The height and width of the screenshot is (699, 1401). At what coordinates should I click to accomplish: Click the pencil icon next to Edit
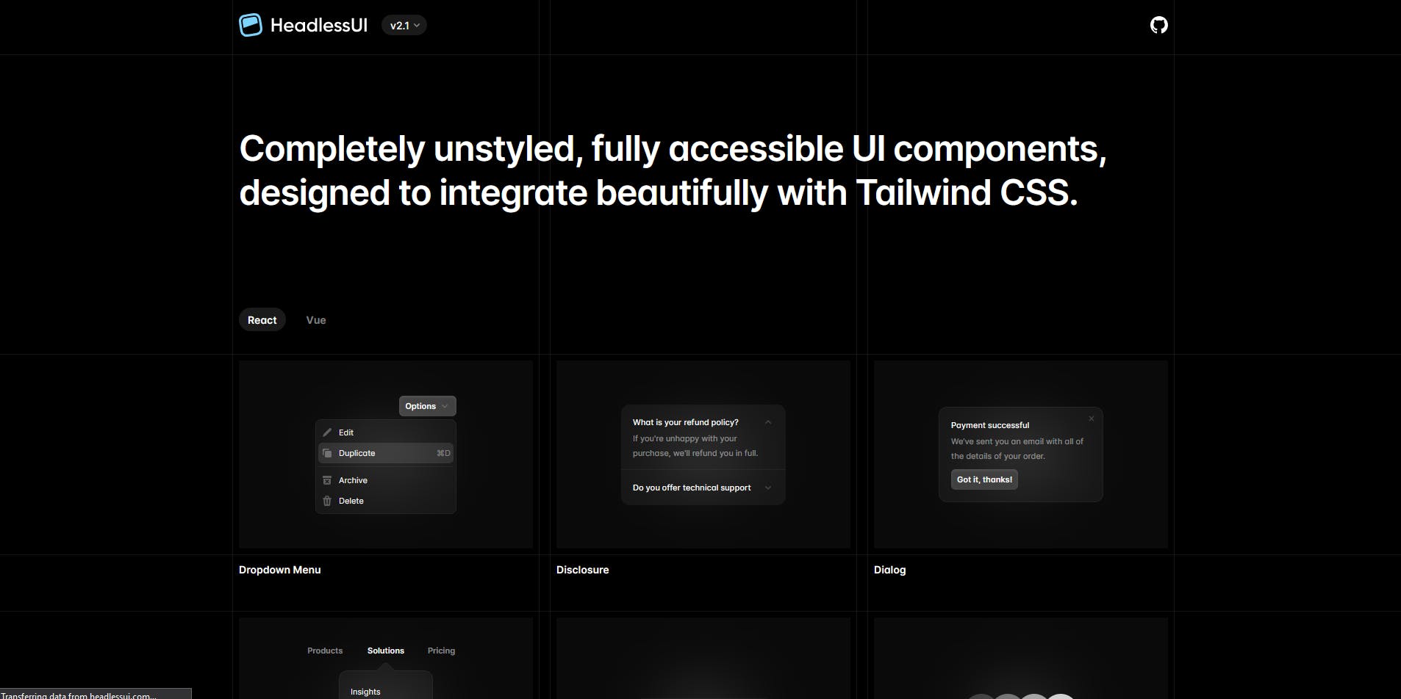pos(327,432)
